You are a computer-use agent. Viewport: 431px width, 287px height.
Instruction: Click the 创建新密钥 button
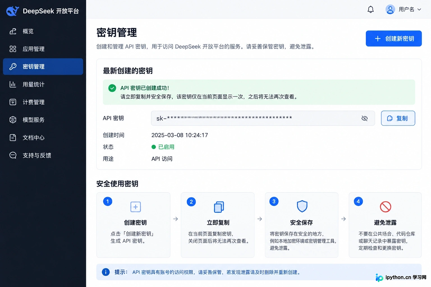tap(394, 38)
